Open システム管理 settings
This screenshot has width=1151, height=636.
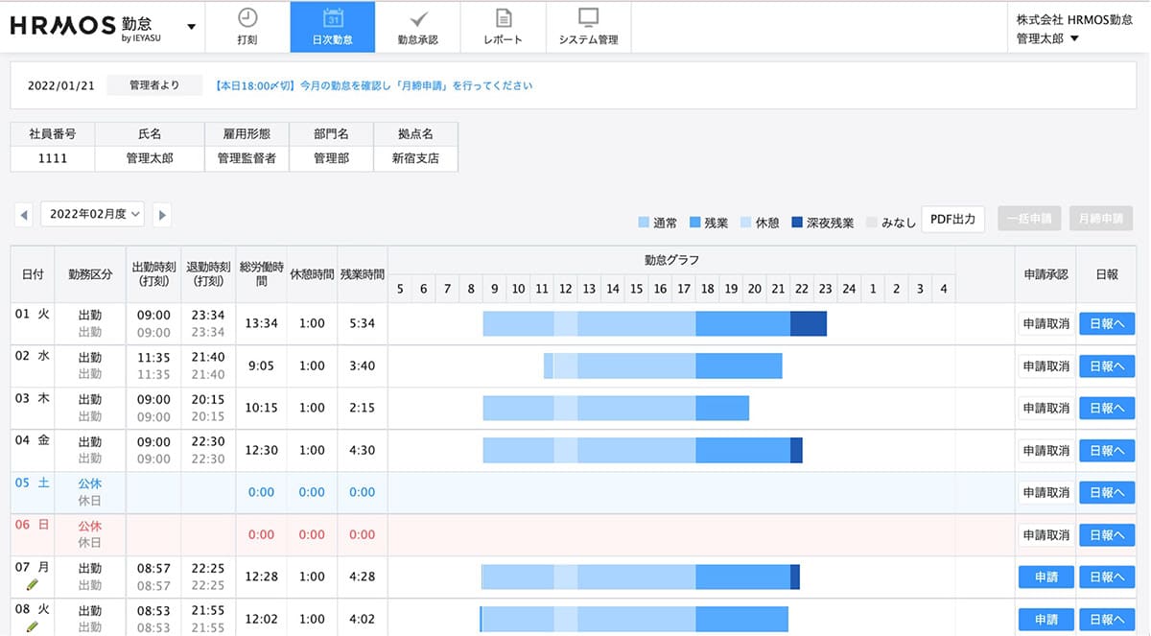pyautogui.click(x=587, y=26)
